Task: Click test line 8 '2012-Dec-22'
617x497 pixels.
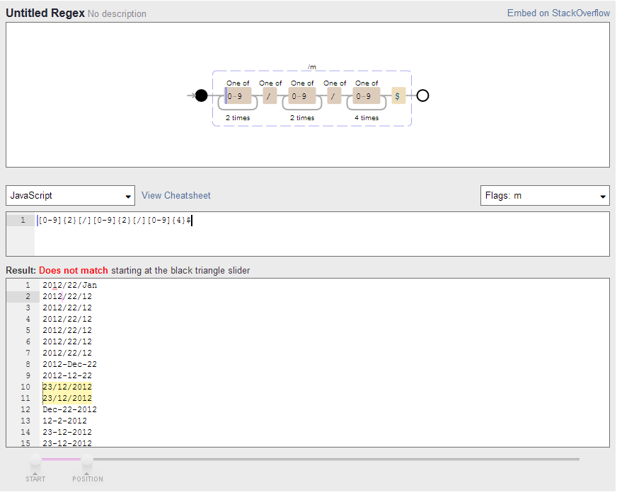Action: [x=69, y=365]
